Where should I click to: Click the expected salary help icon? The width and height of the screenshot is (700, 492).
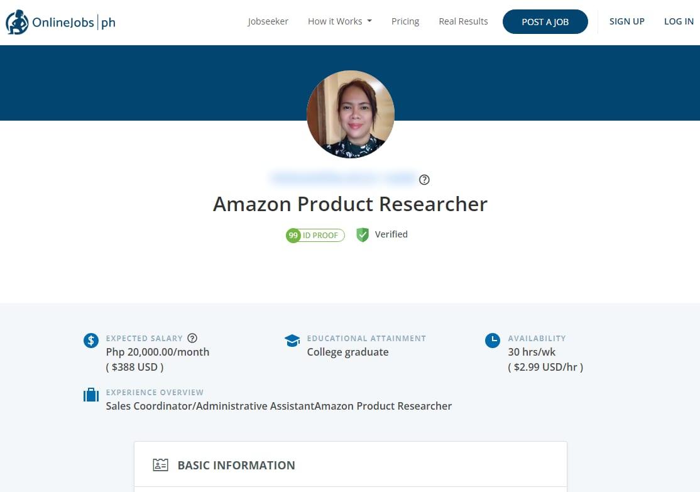tap(192, 338)
